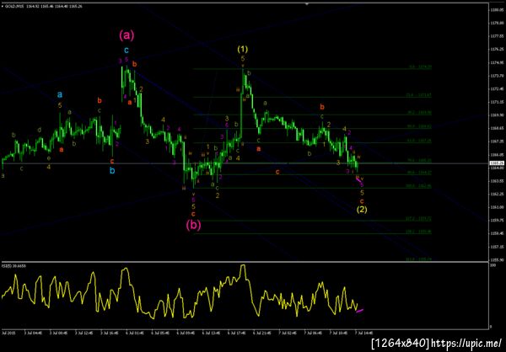Click the RSI scale value 100
506x352 pixels.
pos(493,266)
